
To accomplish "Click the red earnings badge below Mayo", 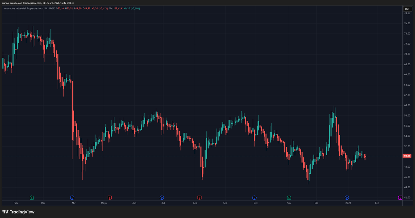I will click(109, 197).
